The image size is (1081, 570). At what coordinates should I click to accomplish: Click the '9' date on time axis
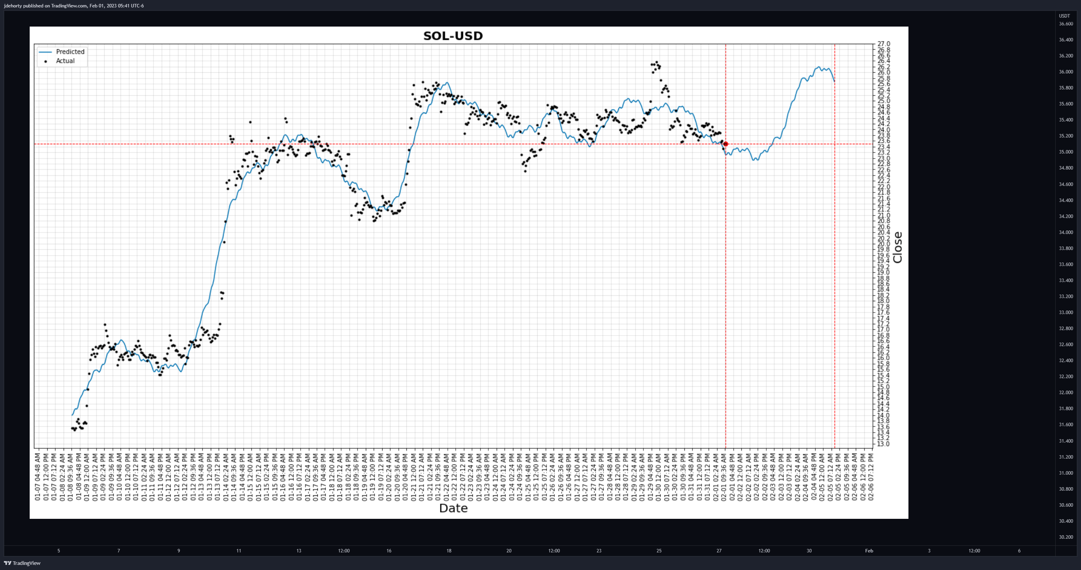pos(179,551)
